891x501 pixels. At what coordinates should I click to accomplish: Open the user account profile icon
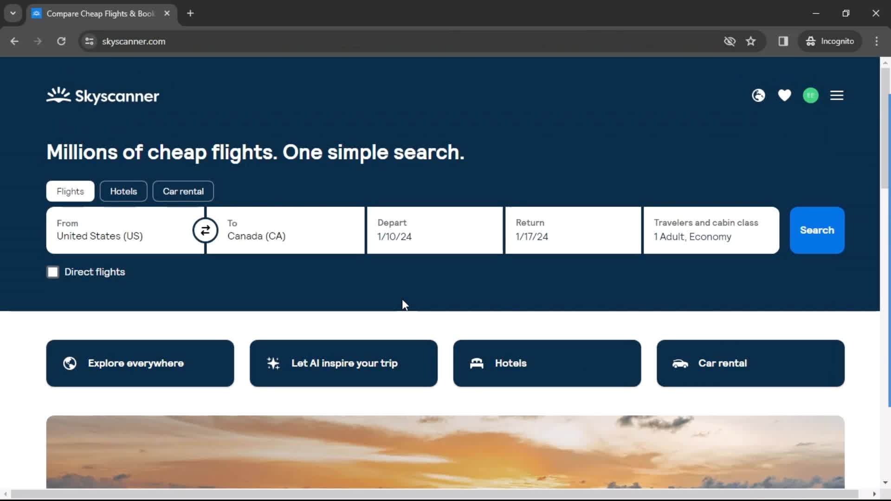tap(812, 95)
